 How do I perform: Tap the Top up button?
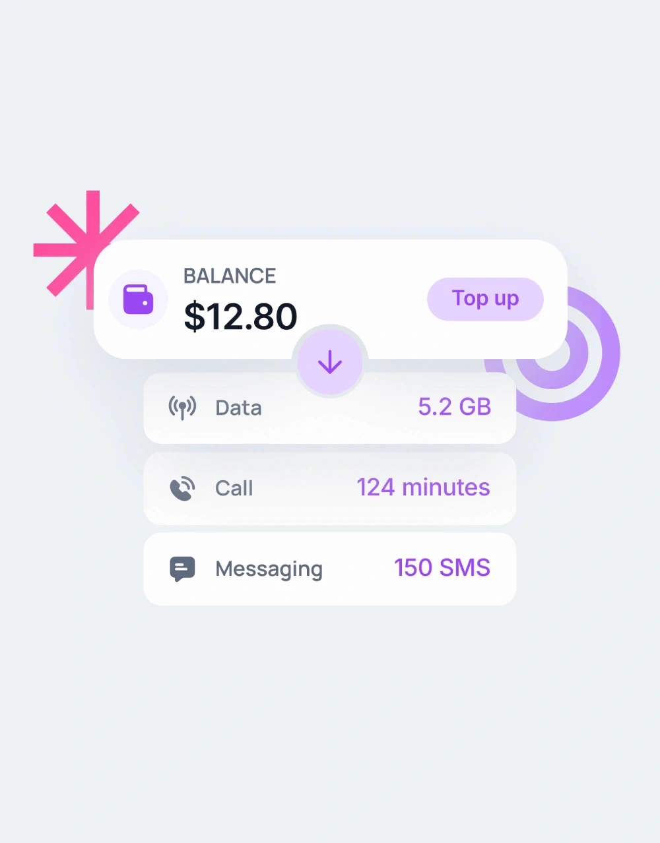click(x=485, y=299)
